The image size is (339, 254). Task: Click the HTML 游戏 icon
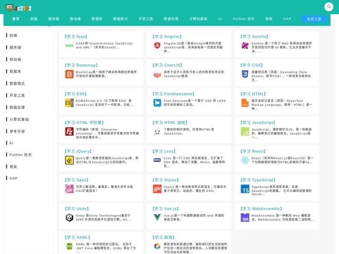(157, 132)
